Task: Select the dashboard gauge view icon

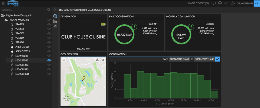Action: coord(55,16)
